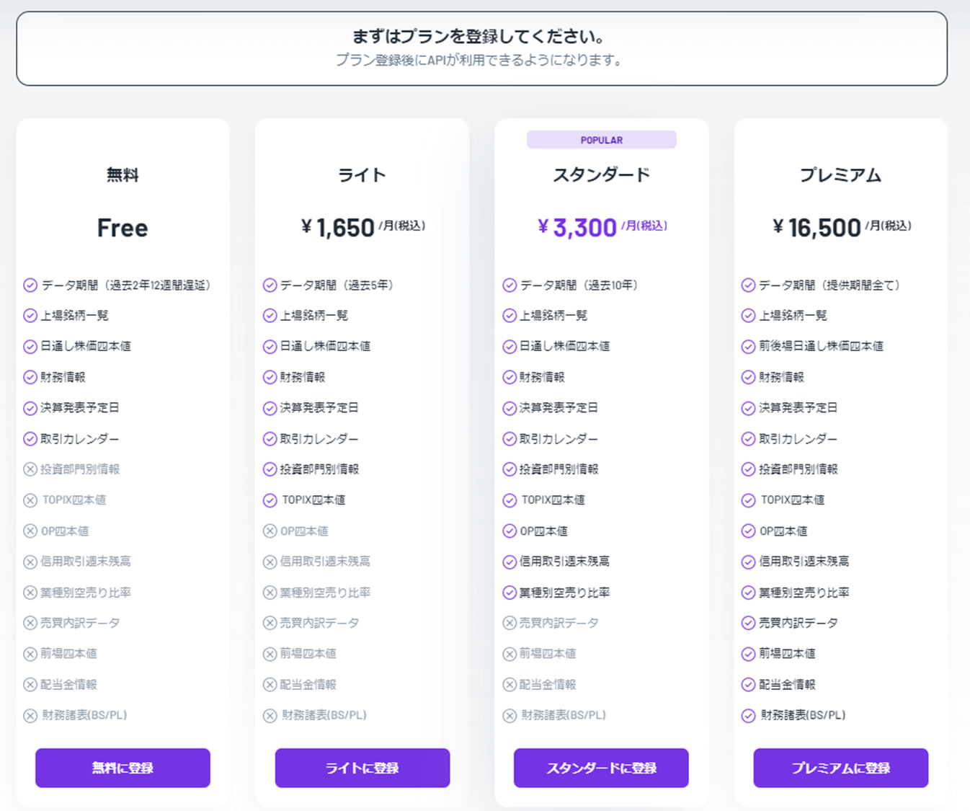Click the checkmark next to 前後場日通し株価四本値 in プレミアム
Image resolution: width=970 pixels, height=811 pixels.
pyautogui.click(x=747, y=346)
